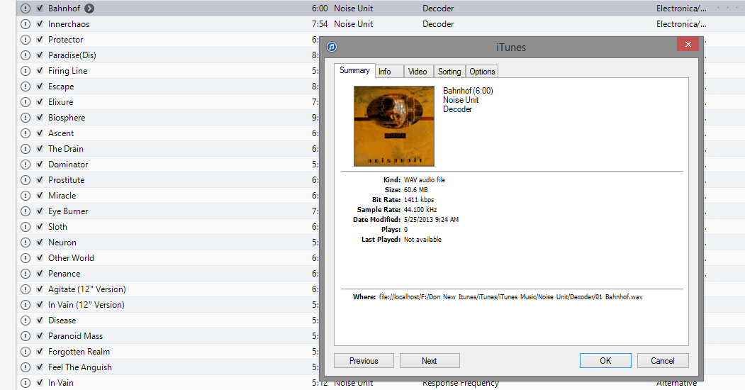Click the warning icon beside Disease
The height and width of the screenshot is (390, 745).
(x=26, y=321)
